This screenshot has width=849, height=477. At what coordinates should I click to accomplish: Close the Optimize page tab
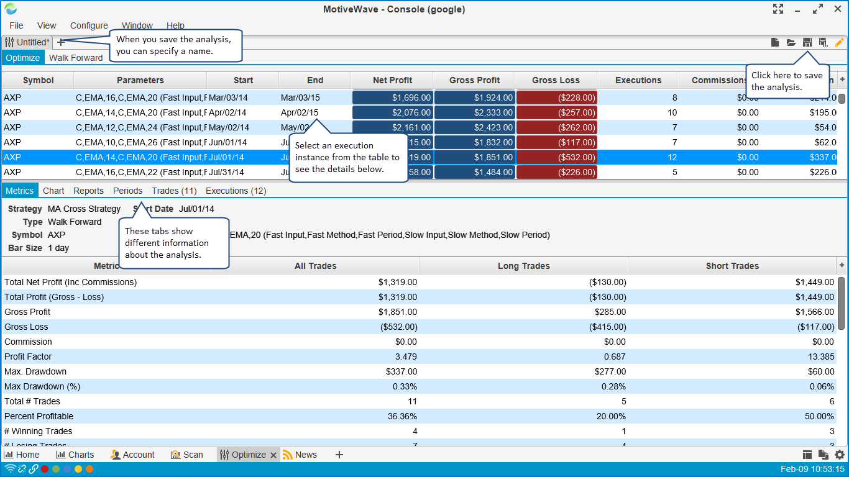click(272, 455)
